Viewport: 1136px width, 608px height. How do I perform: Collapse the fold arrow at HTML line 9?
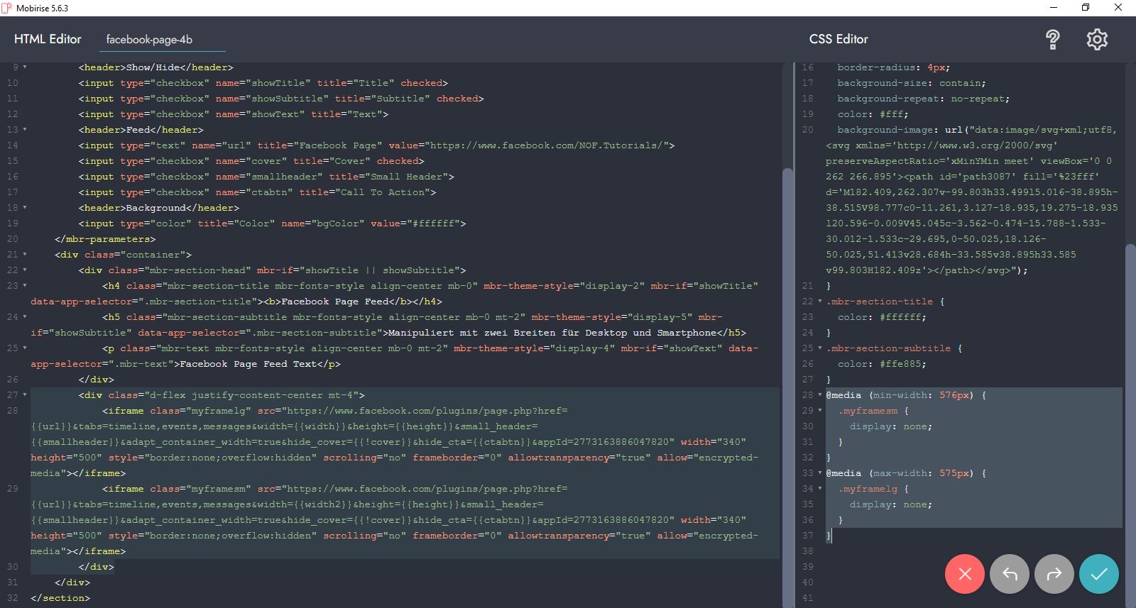(x=25, y=67)
